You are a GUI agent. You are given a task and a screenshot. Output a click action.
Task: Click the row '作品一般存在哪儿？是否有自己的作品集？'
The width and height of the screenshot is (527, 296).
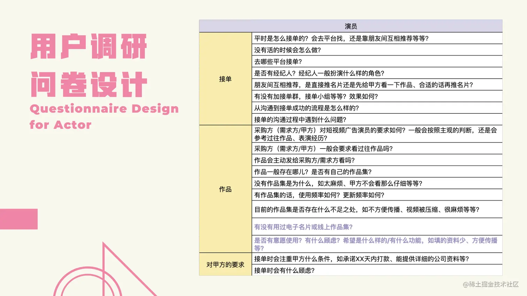pos(377,172)
